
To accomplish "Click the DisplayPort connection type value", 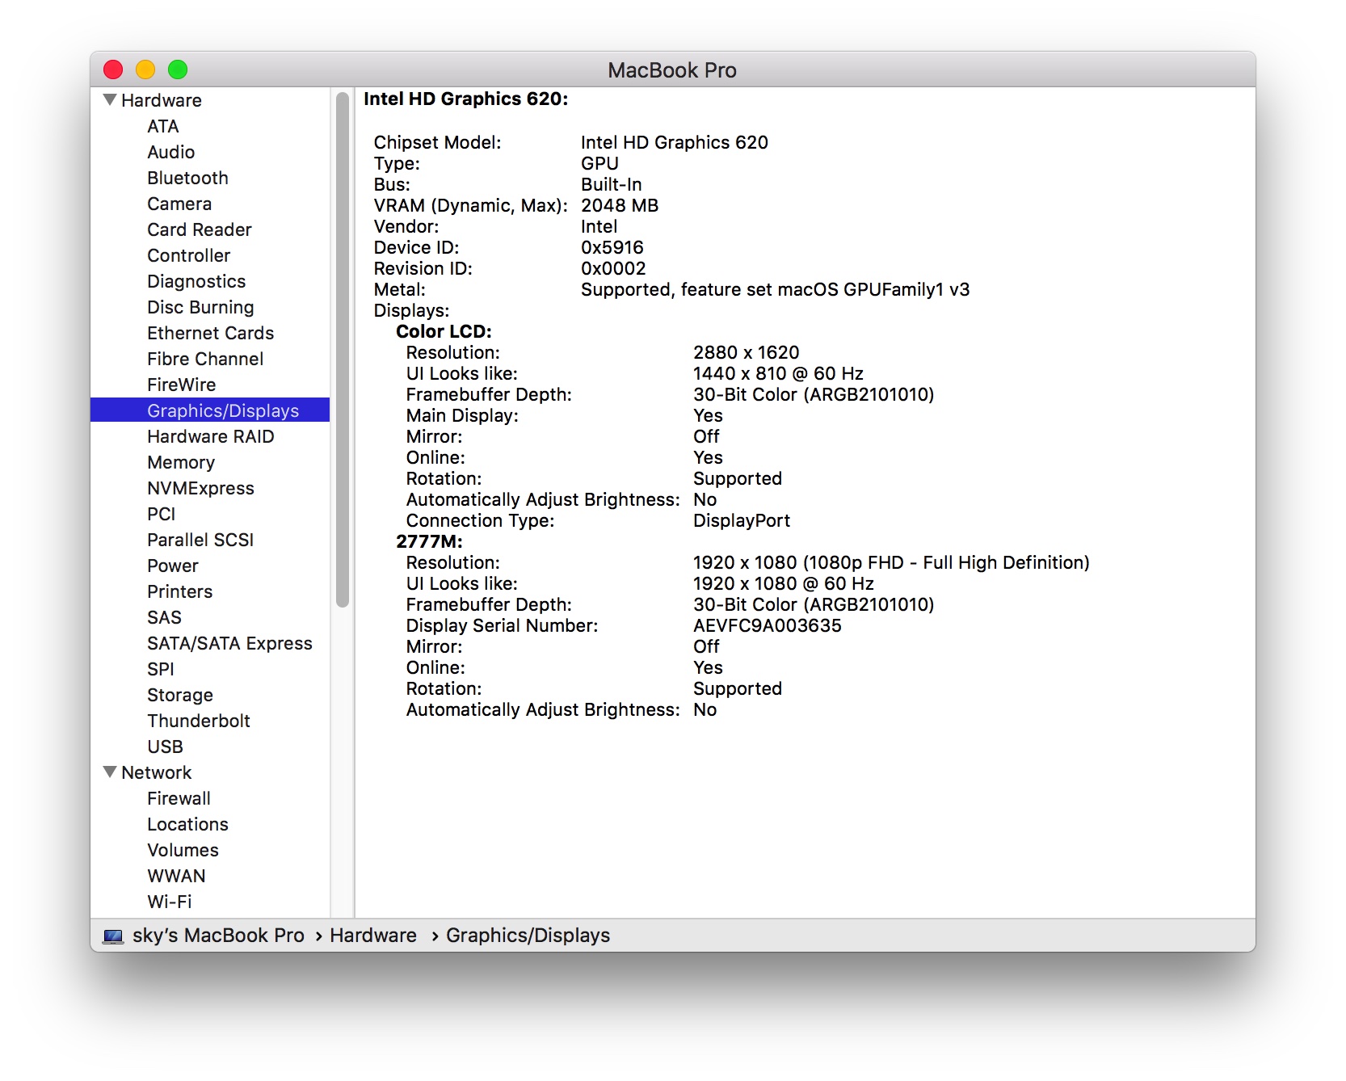I will point(742,520).
